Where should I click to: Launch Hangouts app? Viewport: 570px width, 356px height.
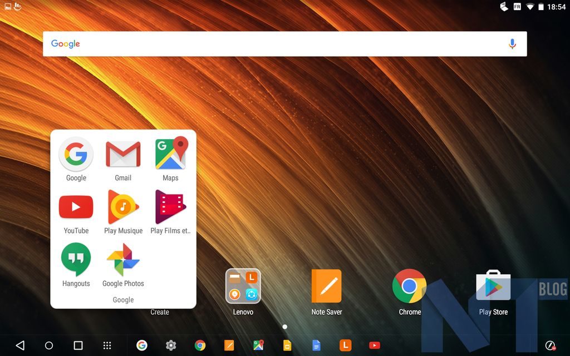(x=76, y=259)
